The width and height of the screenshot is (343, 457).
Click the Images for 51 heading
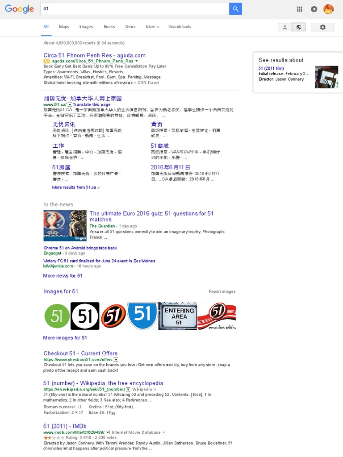point(61,291)
